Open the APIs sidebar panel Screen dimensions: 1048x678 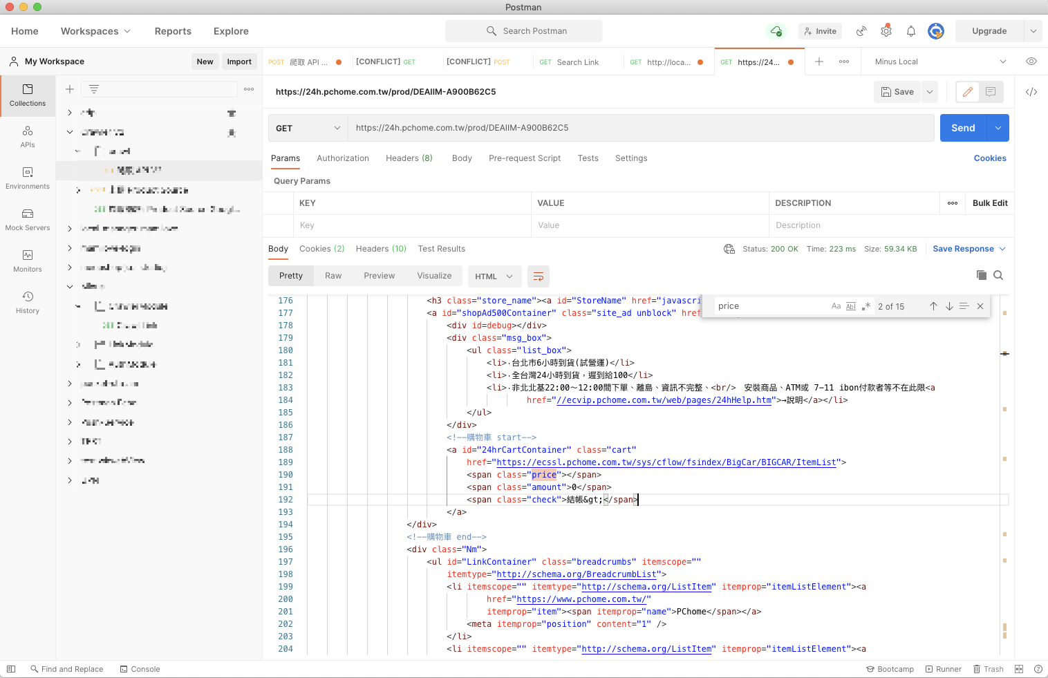coord(28,137)
